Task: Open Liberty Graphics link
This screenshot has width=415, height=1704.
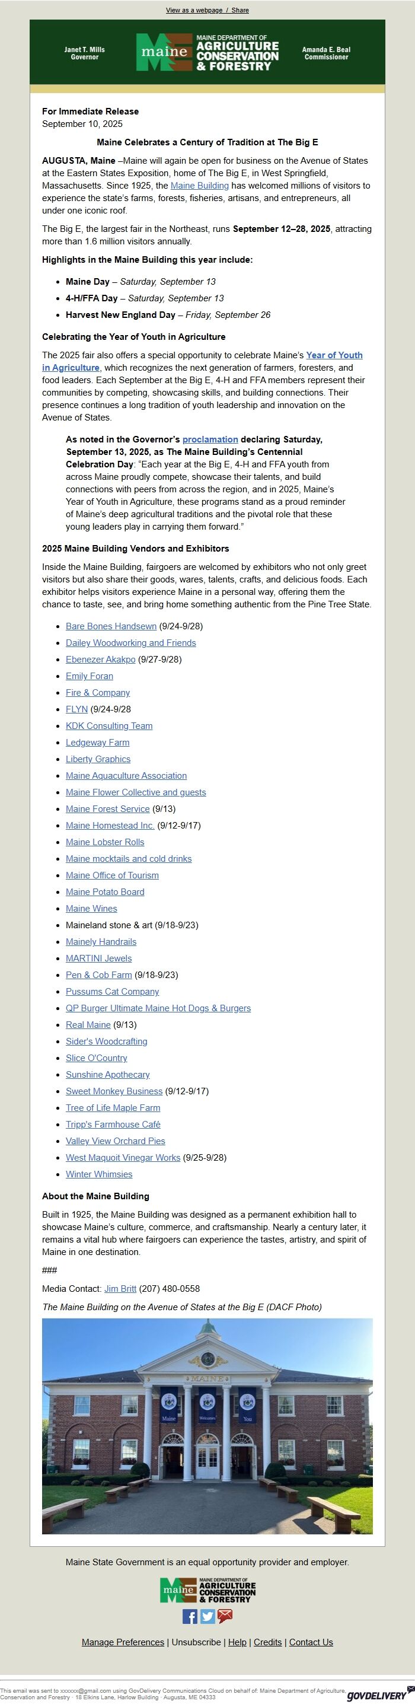Action: (x=98, y=759)
